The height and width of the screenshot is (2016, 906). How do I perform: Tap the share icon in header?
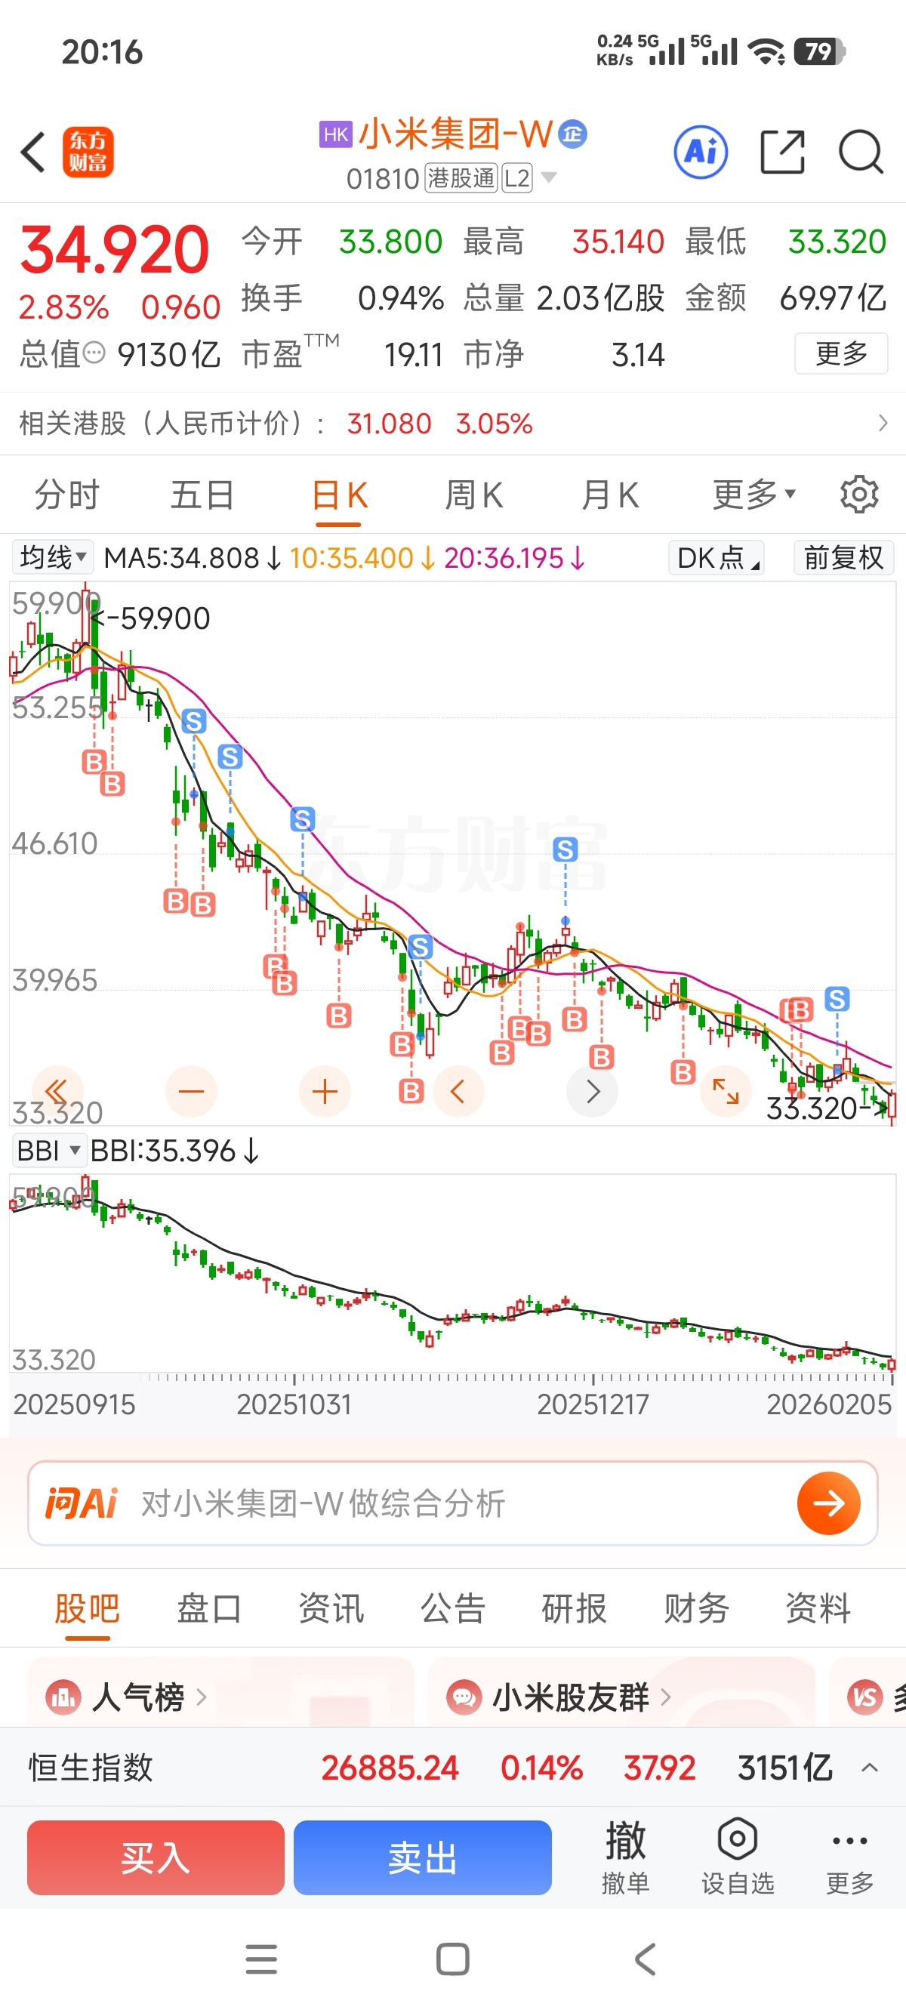point(782,152)
